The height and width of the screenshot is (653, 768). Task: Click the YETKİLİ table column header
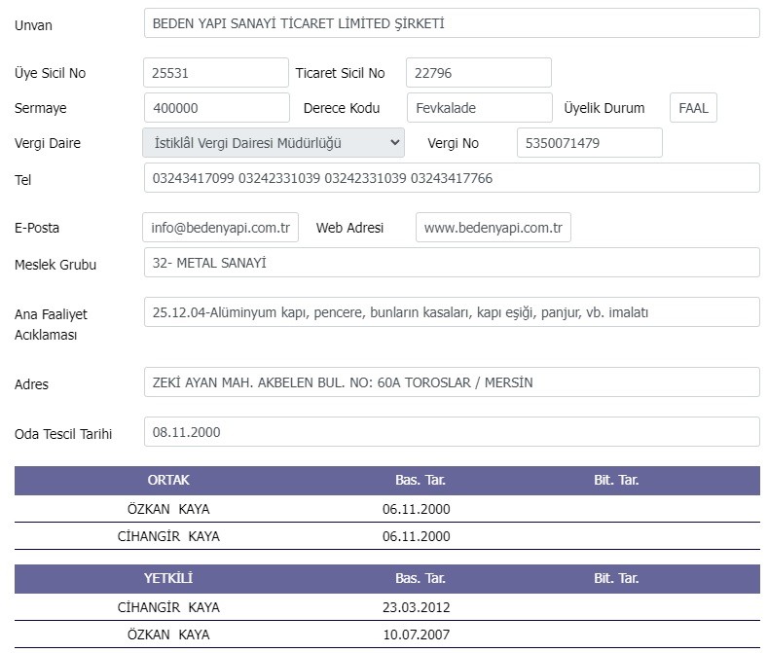[x=168, y=578]
